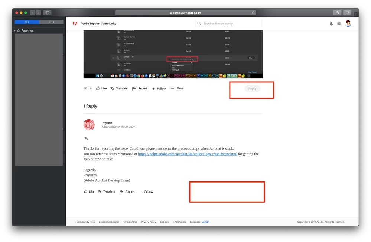Screen dimensions: 371x242
Task: Open Priyanja's profile name link
Action: (x=107, y=123)
